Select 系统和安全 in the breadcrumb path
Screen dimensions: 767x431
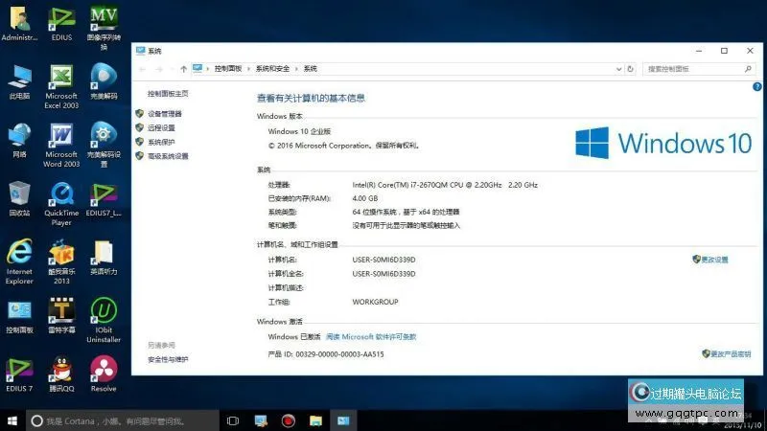(272, 69)
